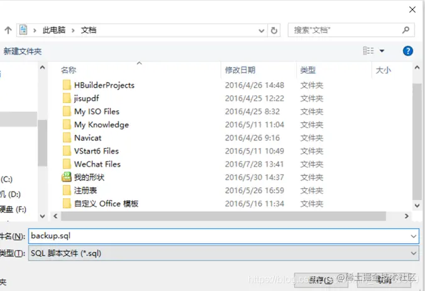Expand the file name dropdown
The image size is (425, 291).
tap(413, 236)
